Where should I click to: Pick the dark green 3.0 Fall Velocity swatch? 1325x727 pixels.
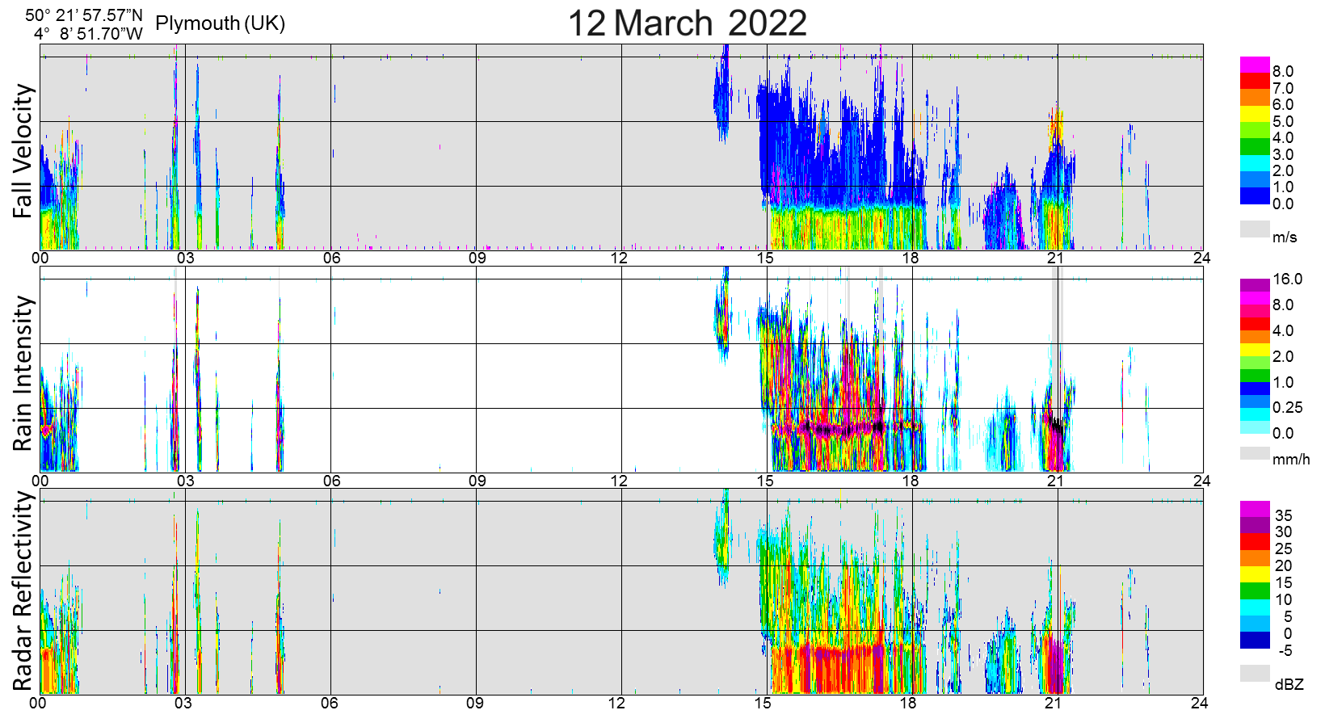point(1255,147)
